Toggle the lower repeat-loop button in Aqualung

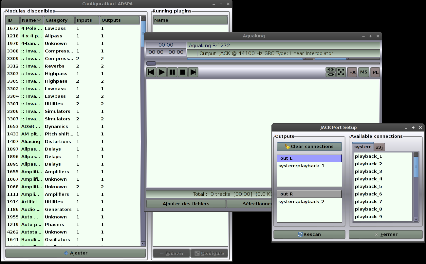tap(331, 75)
